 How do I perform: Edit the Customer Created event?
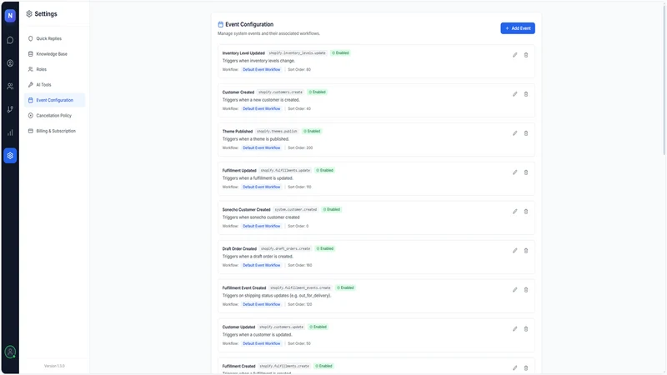(514, 94)
